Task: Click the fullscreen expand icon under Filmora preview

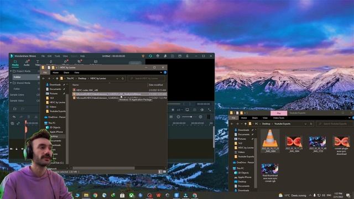Action: (209, 110)
